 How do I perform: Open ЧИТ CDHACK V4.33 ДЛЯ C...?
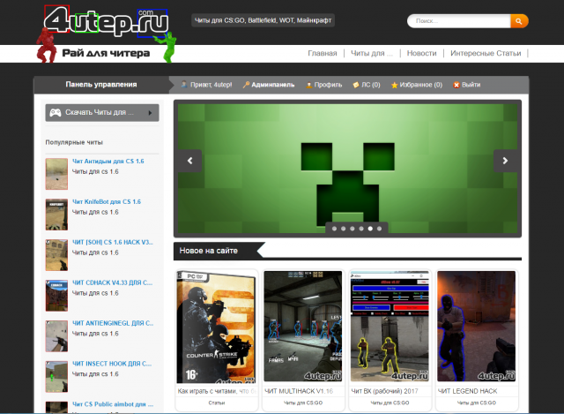click(x=112, y=282)
